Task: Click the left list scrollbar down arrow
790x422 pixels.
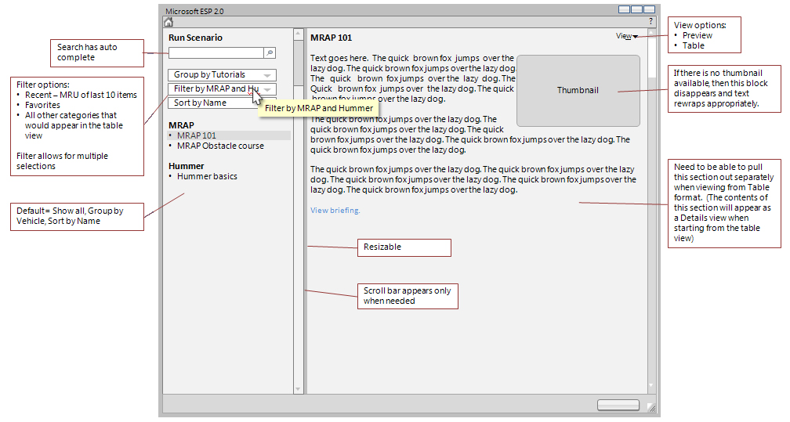Action: 299,389
